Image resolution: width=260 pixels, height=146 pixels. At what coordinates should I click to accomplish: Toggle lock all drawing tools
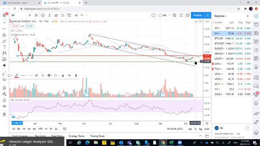[4, 100]
